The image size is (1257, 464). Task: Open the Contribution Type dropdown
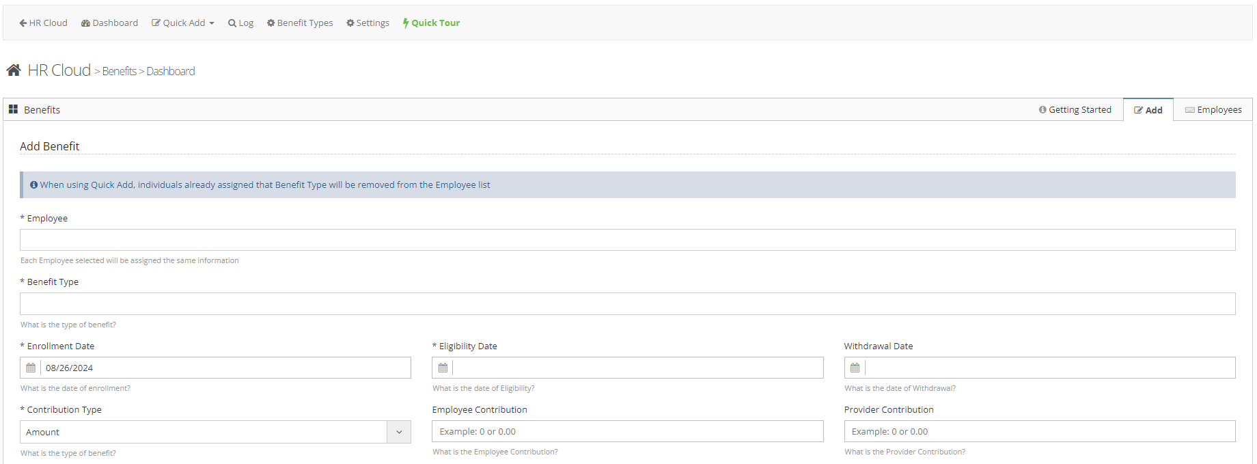coord(215,432)
